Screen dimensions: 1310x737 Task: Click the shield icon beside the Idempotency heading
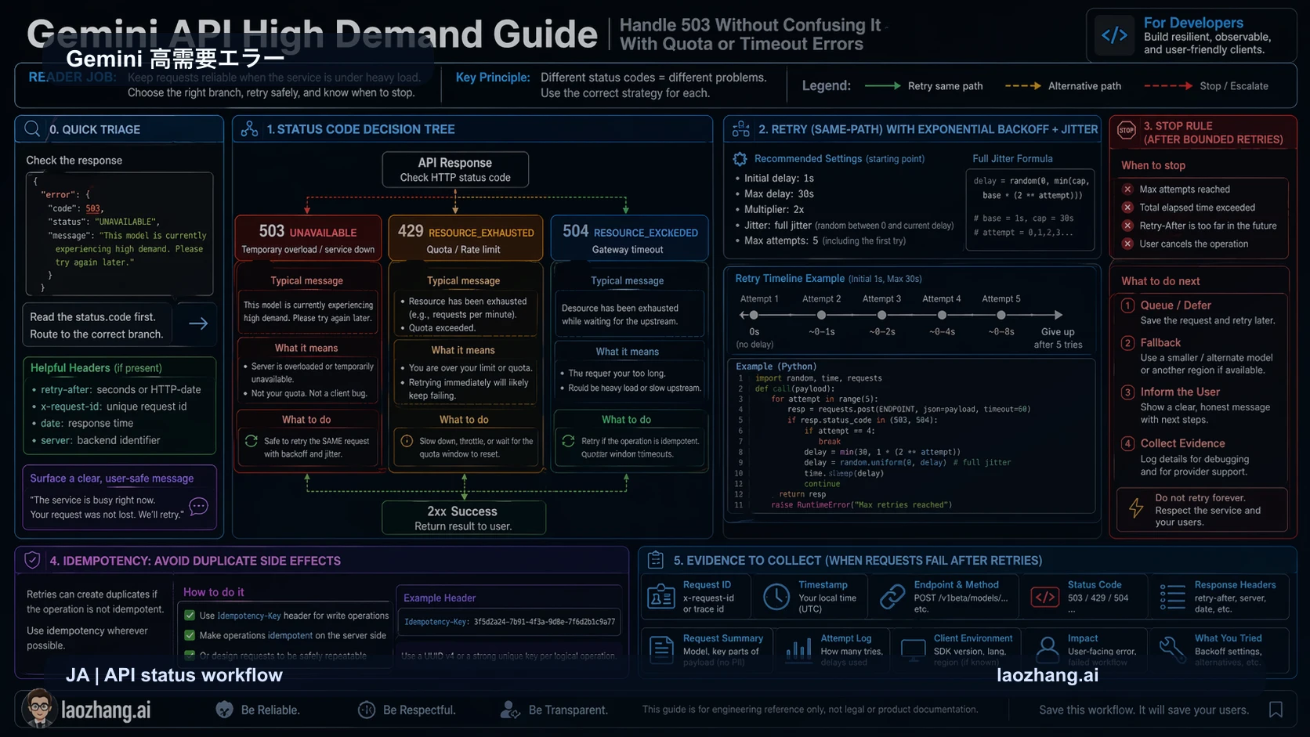point(32,560)
